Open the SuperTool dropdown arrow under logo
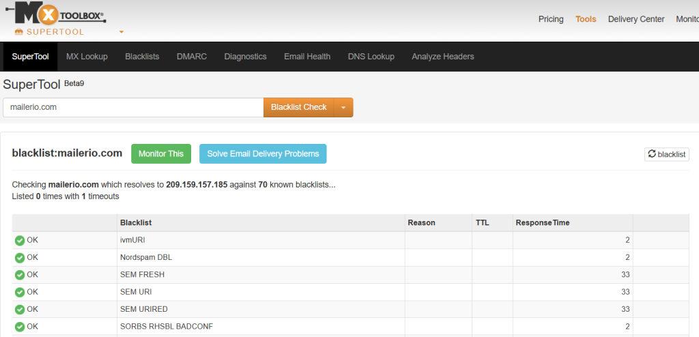This screenshot has height=337, width=699. (x=121, y=32)
